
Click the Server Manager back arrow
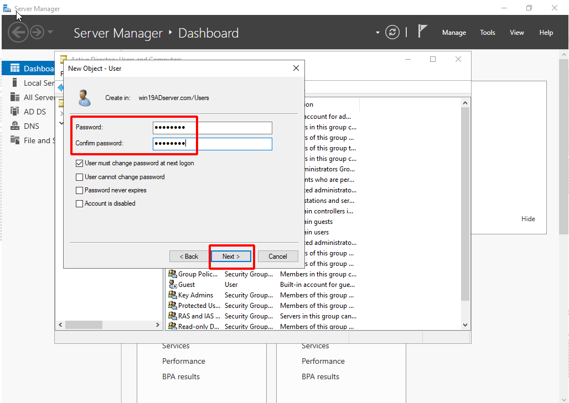coord(18,32)
